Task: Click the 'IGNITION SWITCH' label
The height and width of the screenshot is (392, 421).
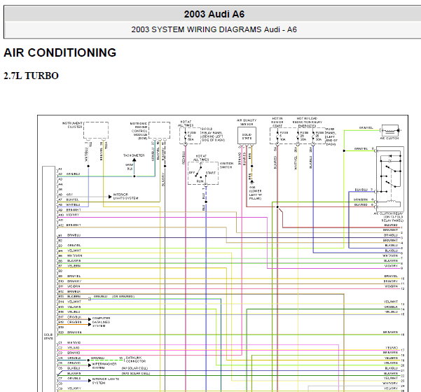Action: pos(226,165)
